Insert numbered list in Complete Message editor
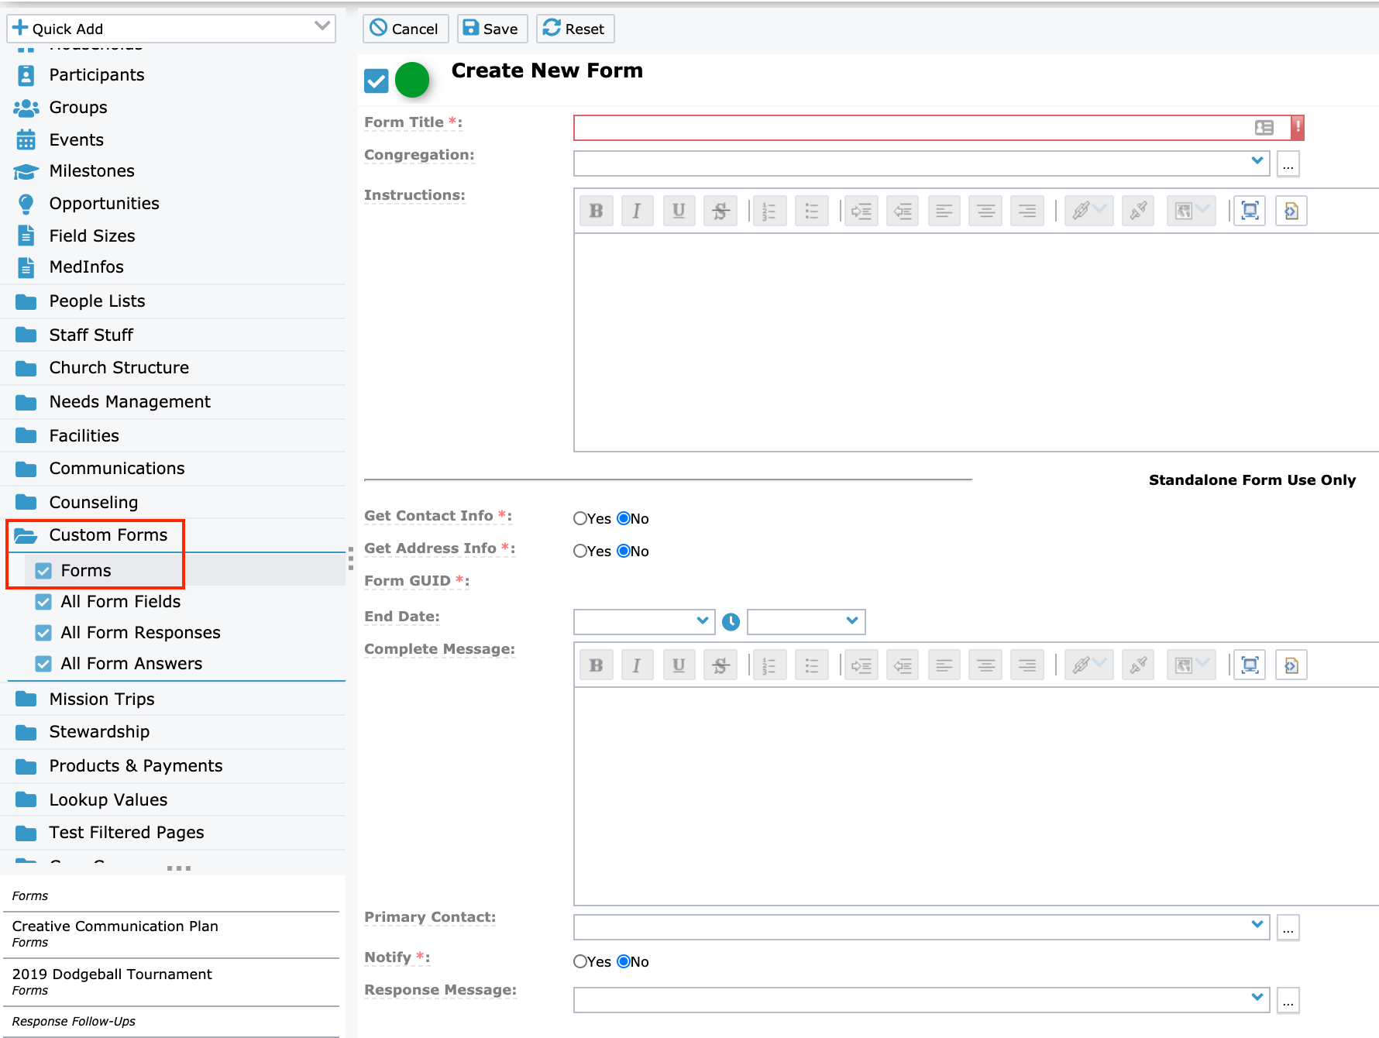Viewport: 1379px width, 1038px height. point(770,665)
